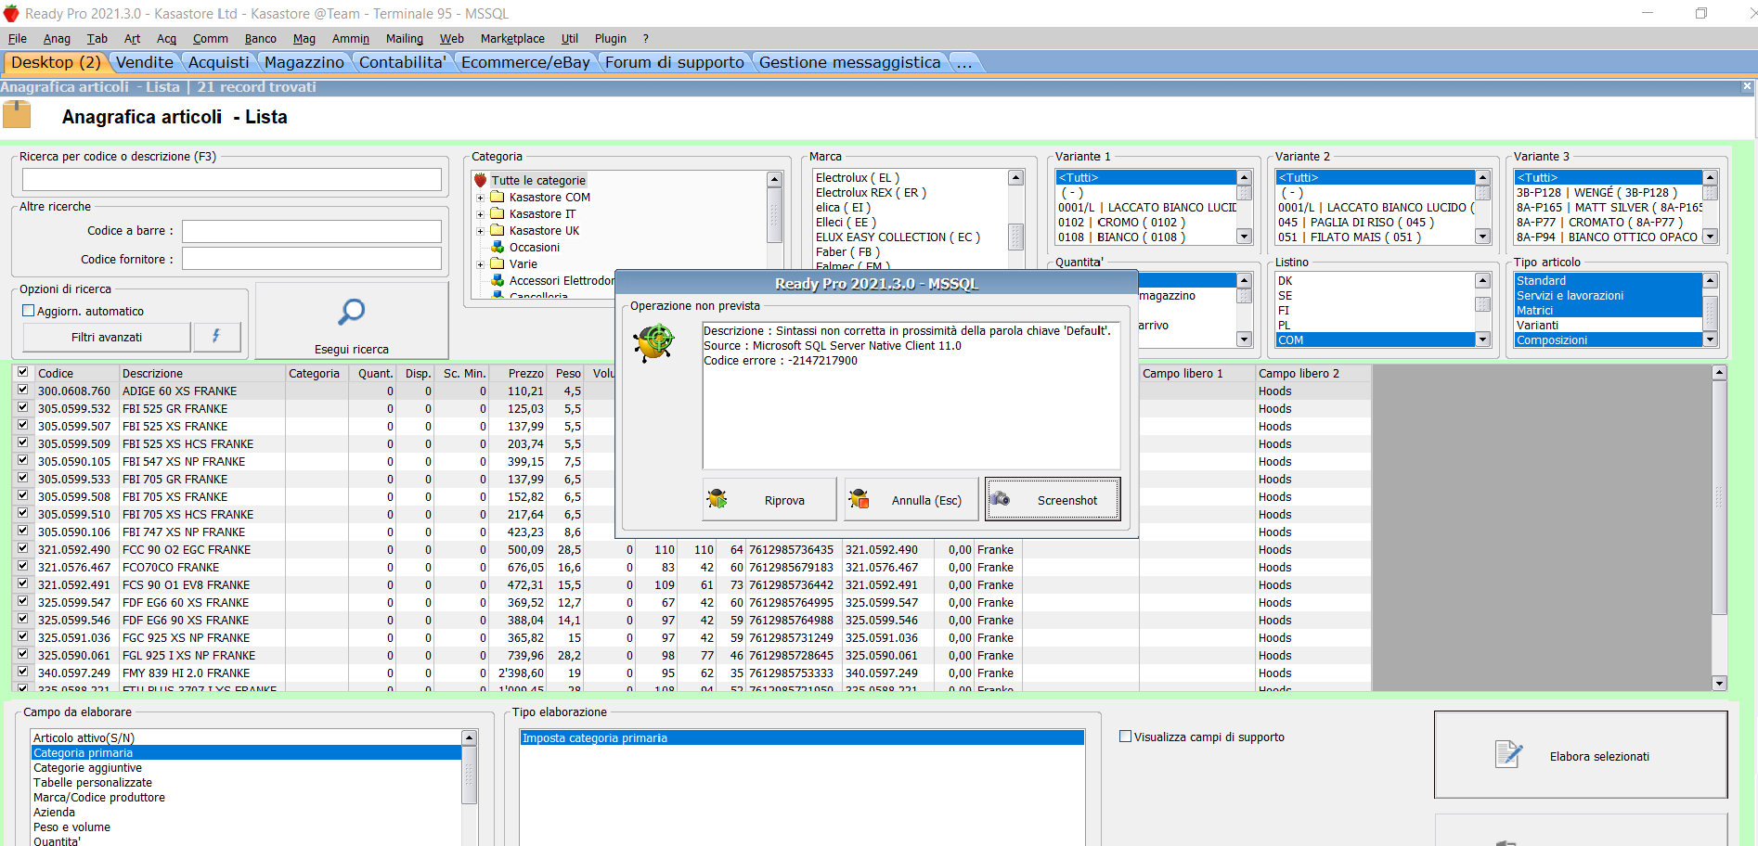Uncheck row 340.0597.249 FMY 839 checkbox

pos(22,672)
